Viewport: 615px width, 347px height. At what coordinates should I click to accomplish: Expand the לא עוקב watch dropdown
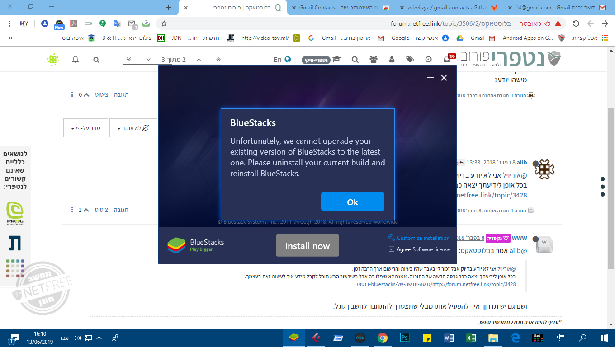point(133,128)
